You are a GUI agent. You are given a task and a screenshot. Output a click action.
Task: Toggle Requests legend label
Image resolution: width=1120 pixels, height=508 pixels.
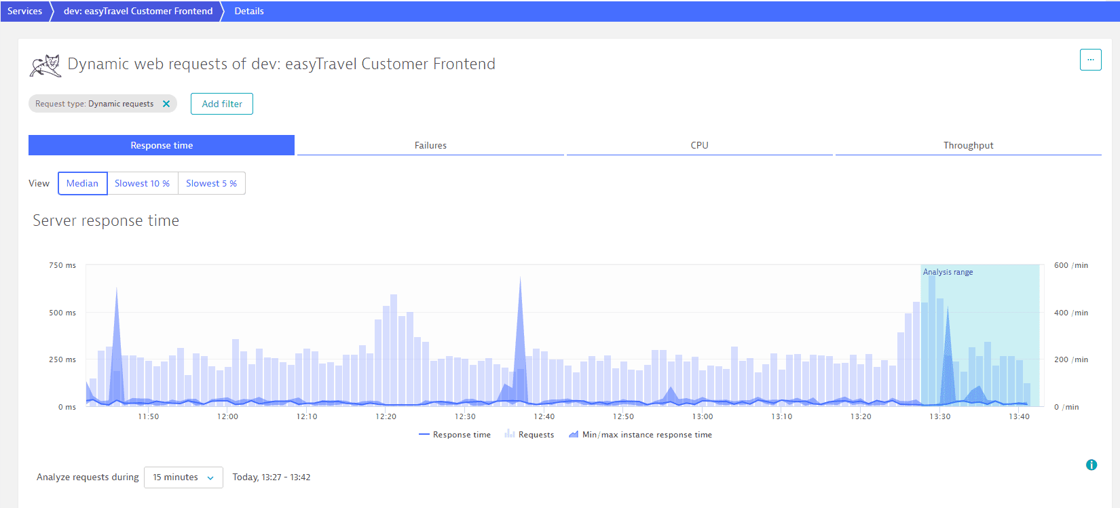[536, 435]
